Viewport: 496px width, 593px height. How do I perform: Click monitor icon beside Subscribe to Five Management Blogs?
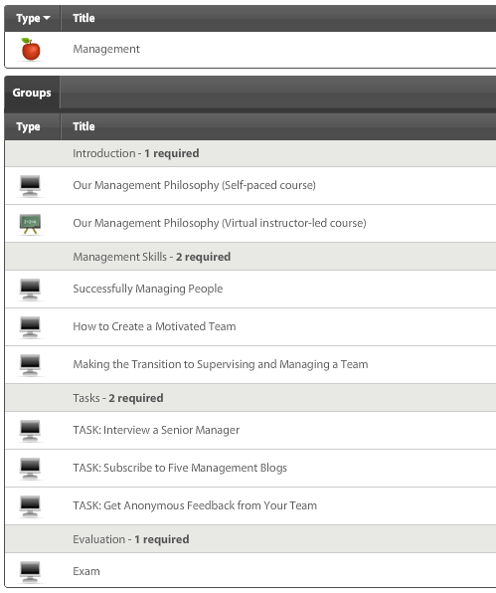30,469
